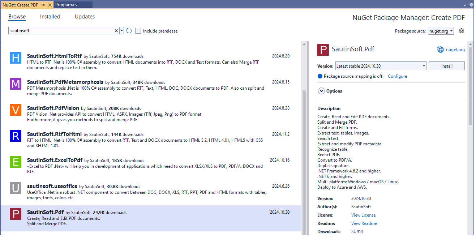Select the SautinSoft.ExcelToPdf package icon
The height and width of the screenshot is (239, 476).
coord(15,162)
